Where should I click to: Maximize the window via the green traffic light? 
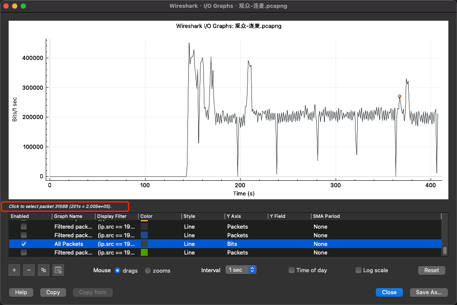pyautogui.click(x=23, y=6)
